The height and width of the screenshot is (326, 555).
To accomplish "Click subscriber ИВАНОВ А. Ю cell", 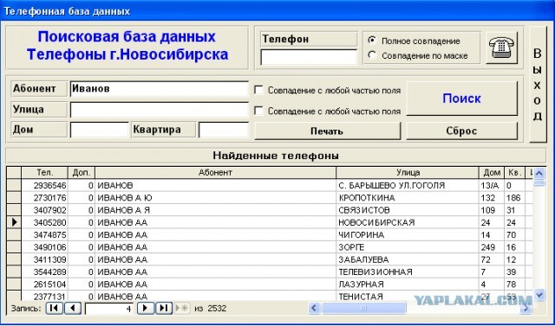I will [x=215, y=197].
